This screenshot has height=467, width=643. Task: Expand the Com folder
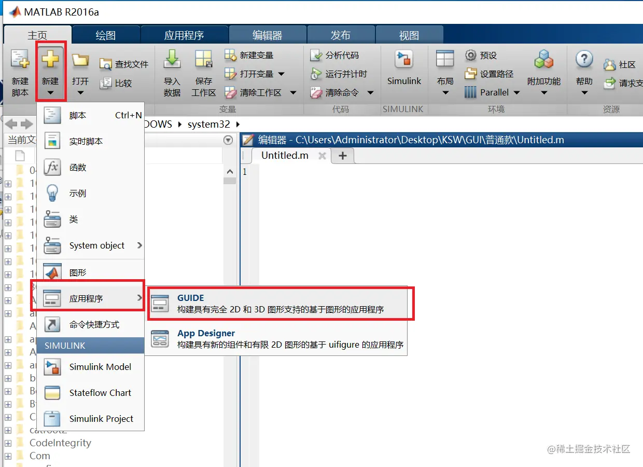pos(8,456)
